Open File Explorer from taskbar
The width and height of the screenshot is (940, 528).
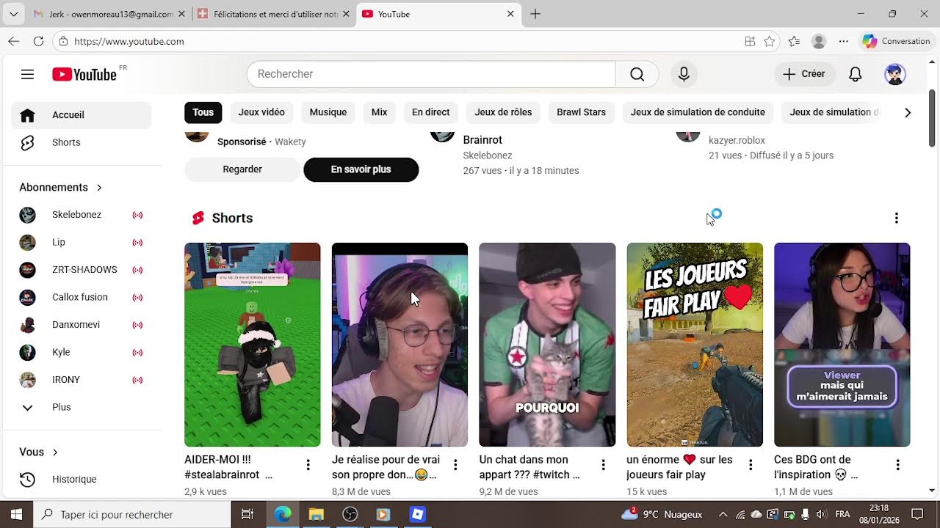click(316, 514)
